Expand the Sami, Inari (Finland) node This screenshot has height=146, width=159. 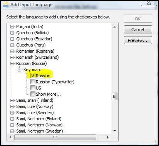(12, 100)
